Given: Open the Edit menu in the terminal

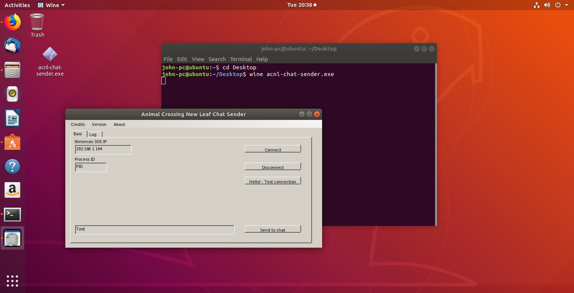Looking at the screenshot, I should [182, 59].
